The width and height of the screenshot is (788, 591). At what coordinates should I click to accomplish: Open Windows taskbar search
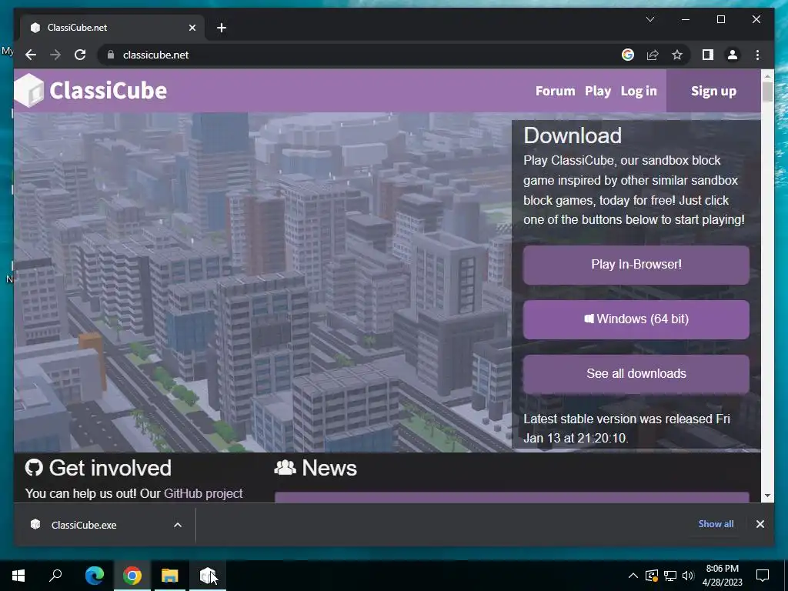tap(55, 576)
